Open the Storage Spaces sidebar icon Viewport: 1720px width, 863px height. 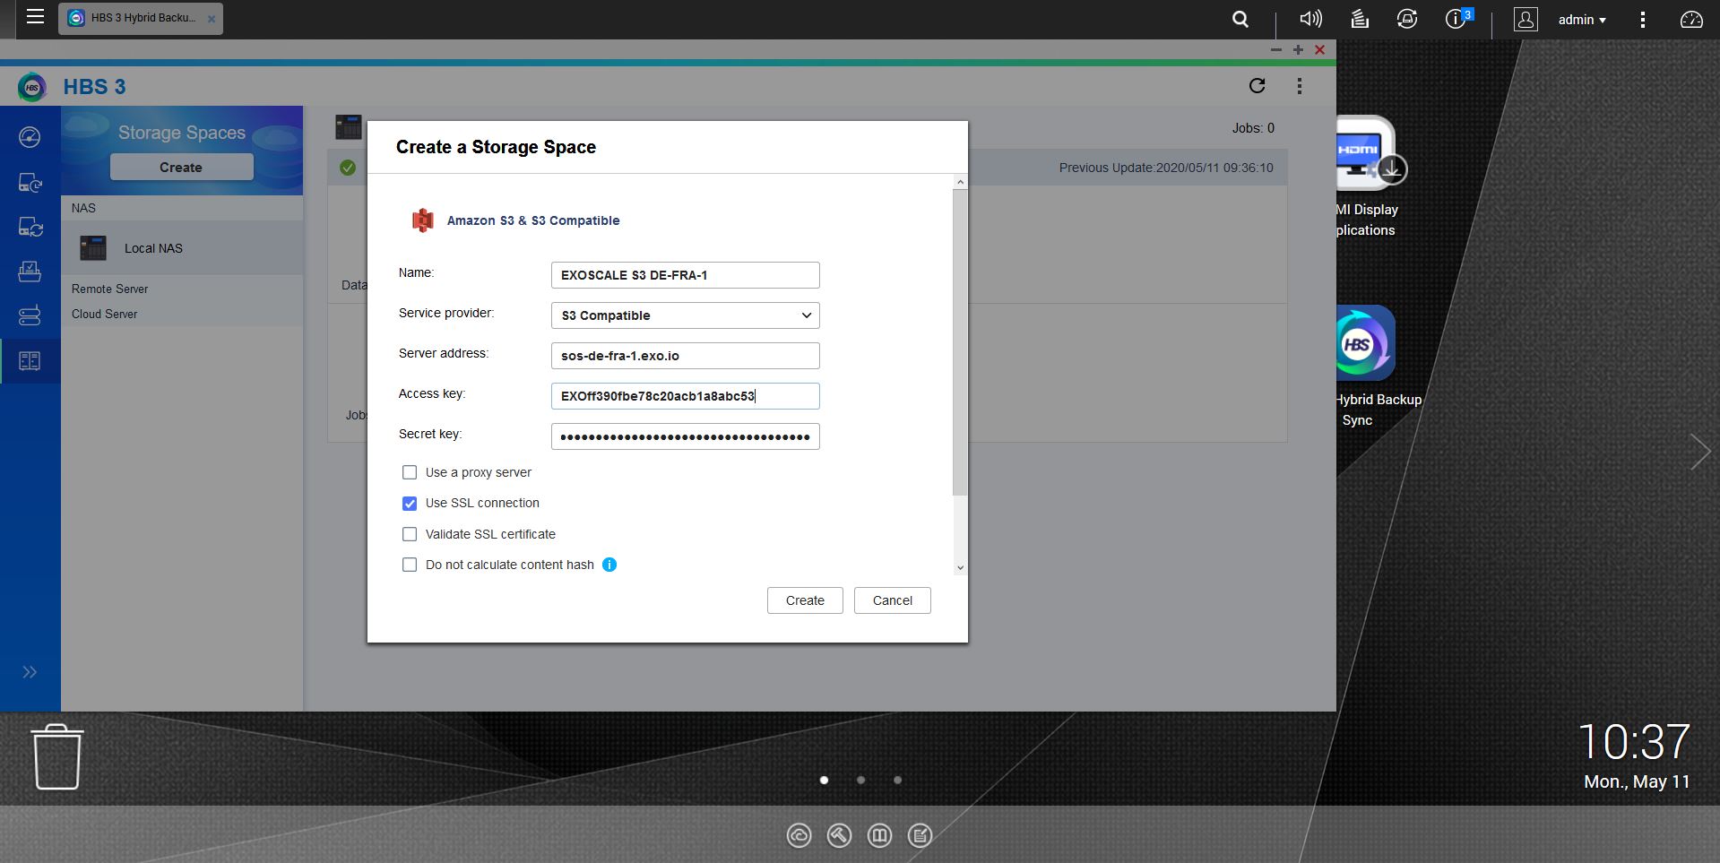30,361
